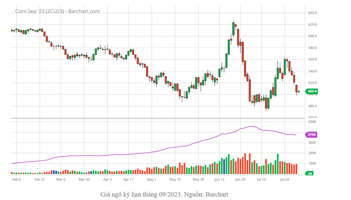Click the Feb 6 date label
The image size is (351, 200).
click(x=16, y=179)
